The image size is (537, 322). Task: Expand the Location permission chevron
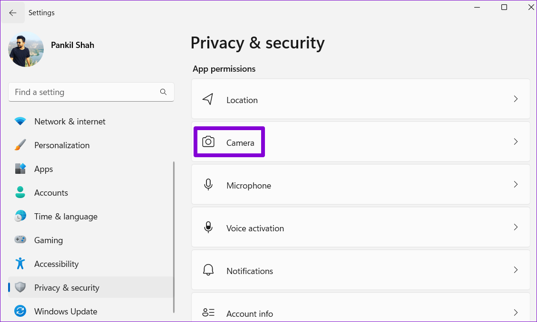tap(516, 99)
